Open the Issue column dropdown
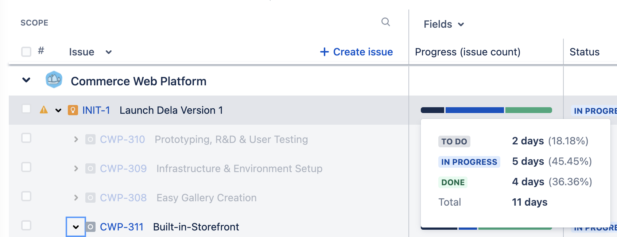Screen dimensions: 617x237 click(x=108, y=52)
